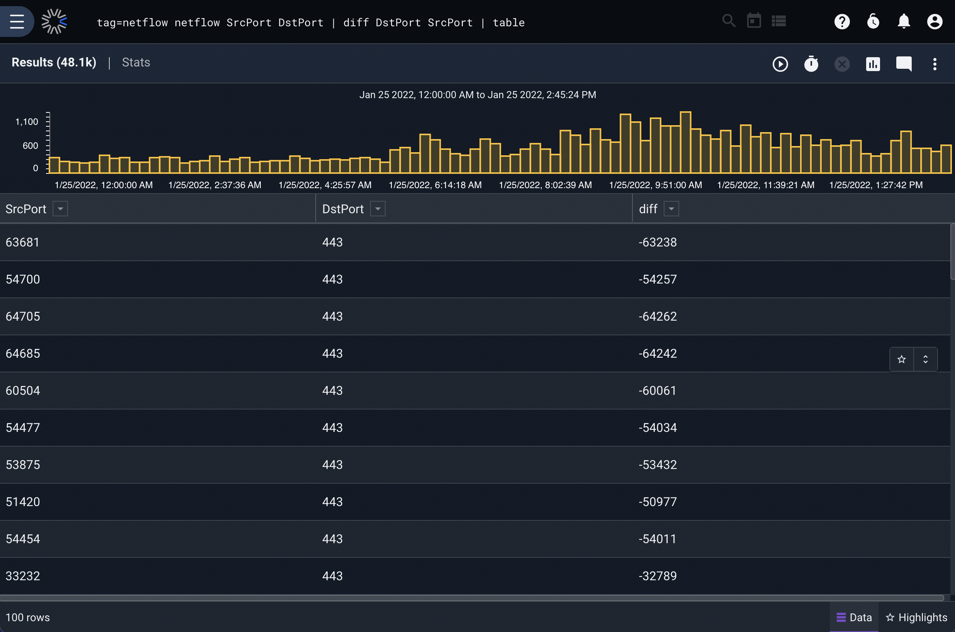Open the hamburger main menu
The height and width of the screenshot is (632, 955).
pos(17,22)
